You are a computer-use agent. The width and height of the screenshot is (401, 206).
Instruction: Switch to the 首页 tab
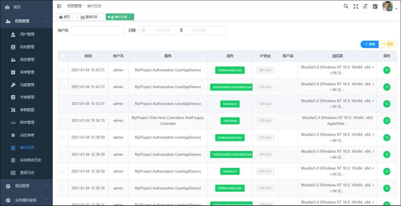(66, 17)
